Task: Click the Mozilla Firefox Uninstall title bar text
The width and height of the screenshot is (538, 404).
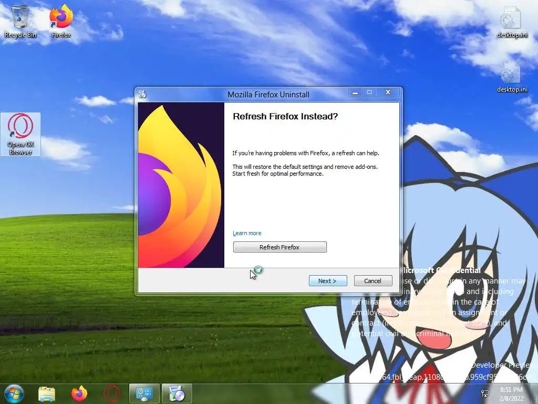Action: 268,95
